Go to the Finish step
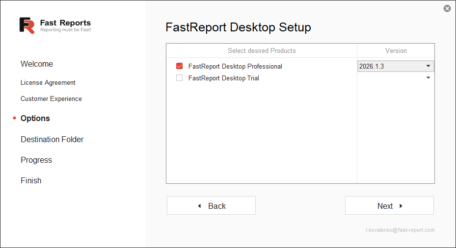The height and width of the screenshot is (248, 456). click(x=31, y=181)
